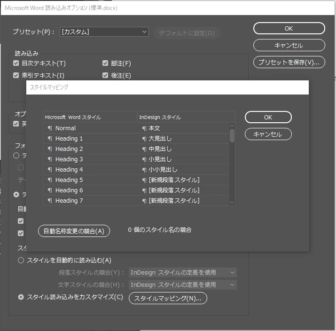Click キャンセル in the スタイルマッピング dialog
The height and width of the screenshot is (331, 336).
(268, 134)
